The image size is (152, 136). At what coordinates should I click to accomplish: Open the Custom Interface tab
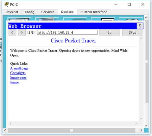[x=94, y=12]
